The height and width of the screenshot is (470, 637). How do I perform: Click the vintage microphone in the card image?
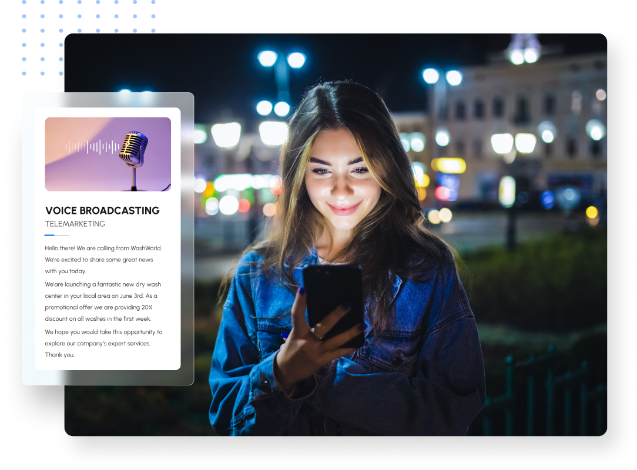[133, 150]
